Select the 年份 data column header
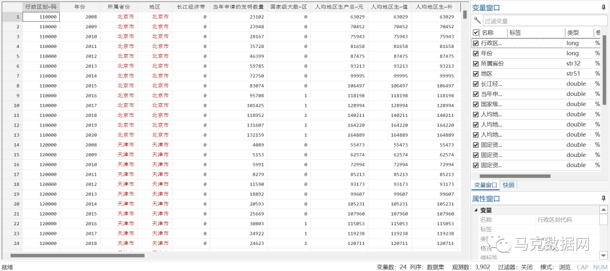This screenshot has height=271, width=610. [80, 7]
